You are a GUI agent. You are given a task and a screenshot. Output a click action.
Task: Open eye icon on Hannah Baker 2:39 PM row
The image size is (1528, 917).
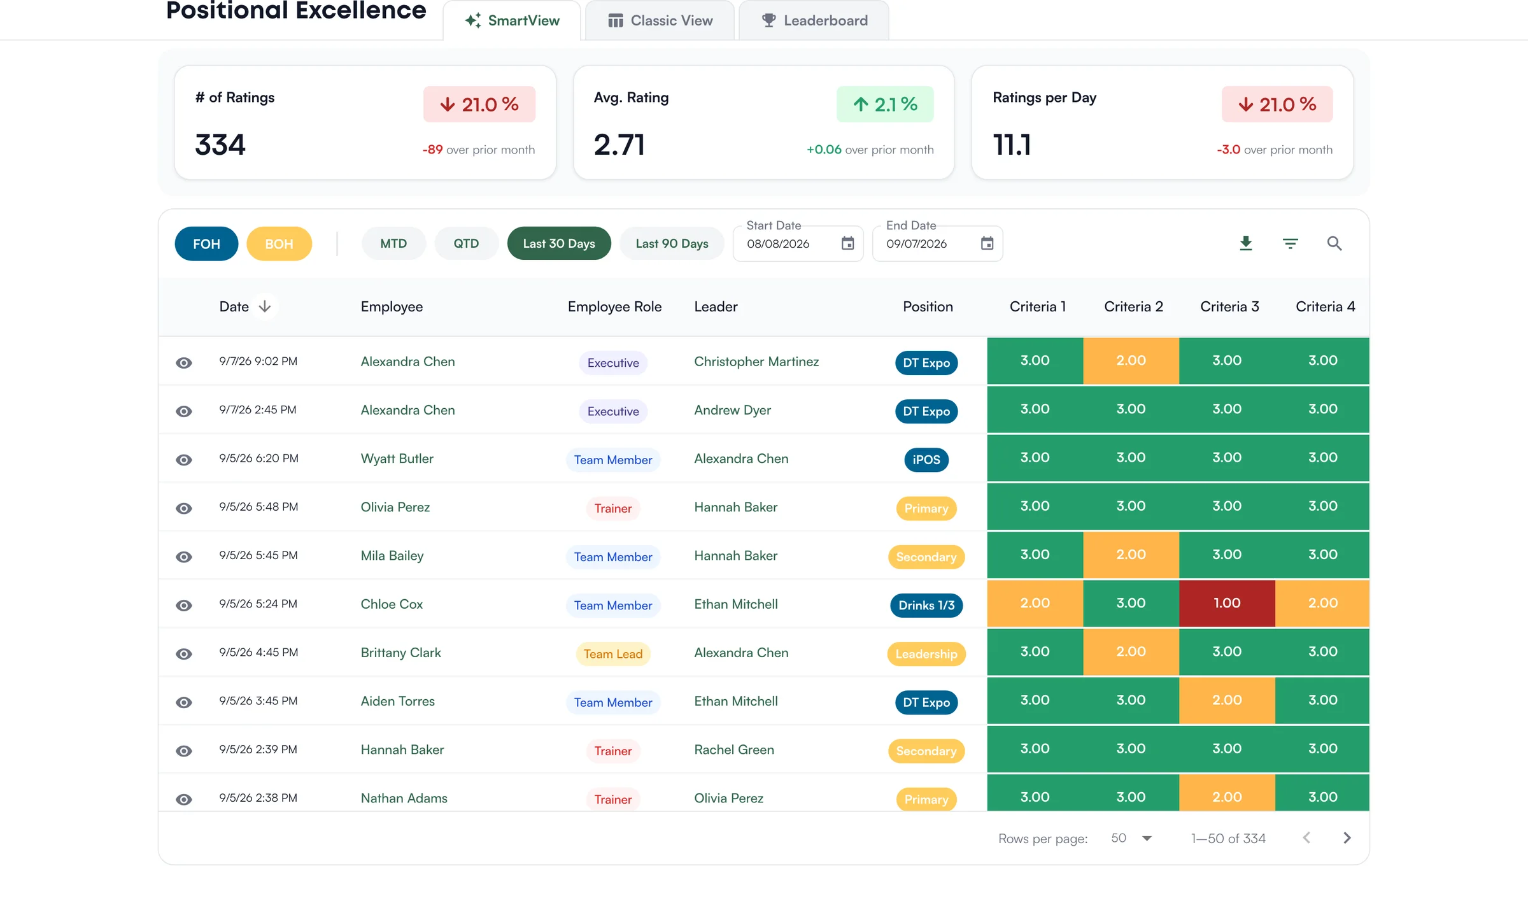[x=184, y=751]
